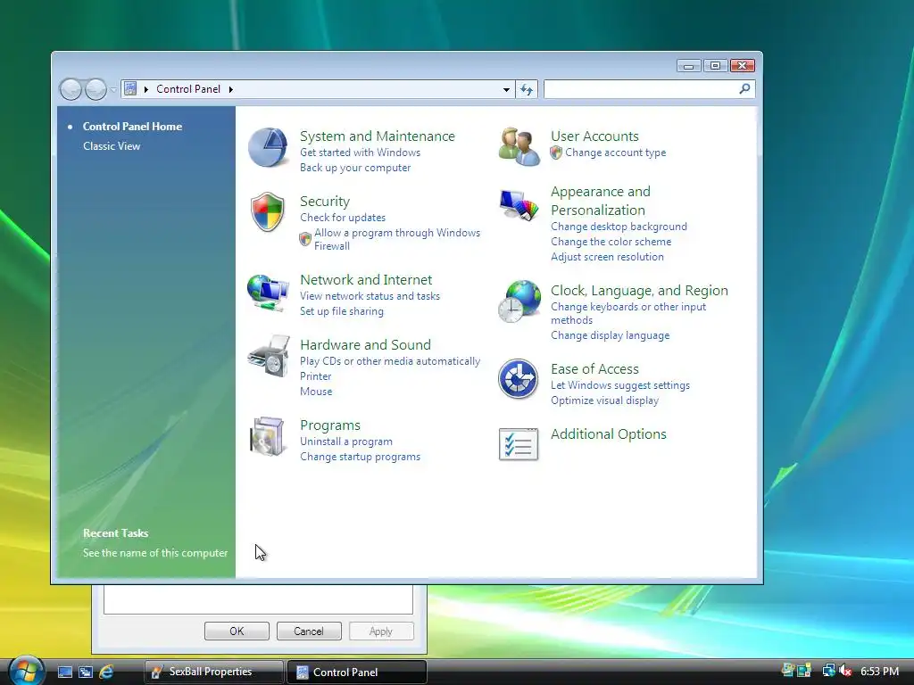Open the Ease of Access icon
The height and width of the screenshot is (685, 914).
(x=519, y=378)
